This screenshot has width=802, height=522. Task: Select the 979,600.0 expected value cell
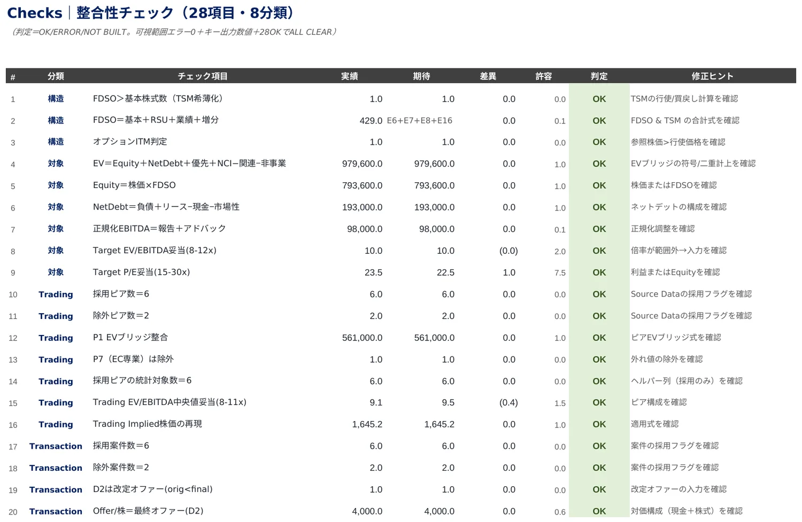(x=434, y=164)
